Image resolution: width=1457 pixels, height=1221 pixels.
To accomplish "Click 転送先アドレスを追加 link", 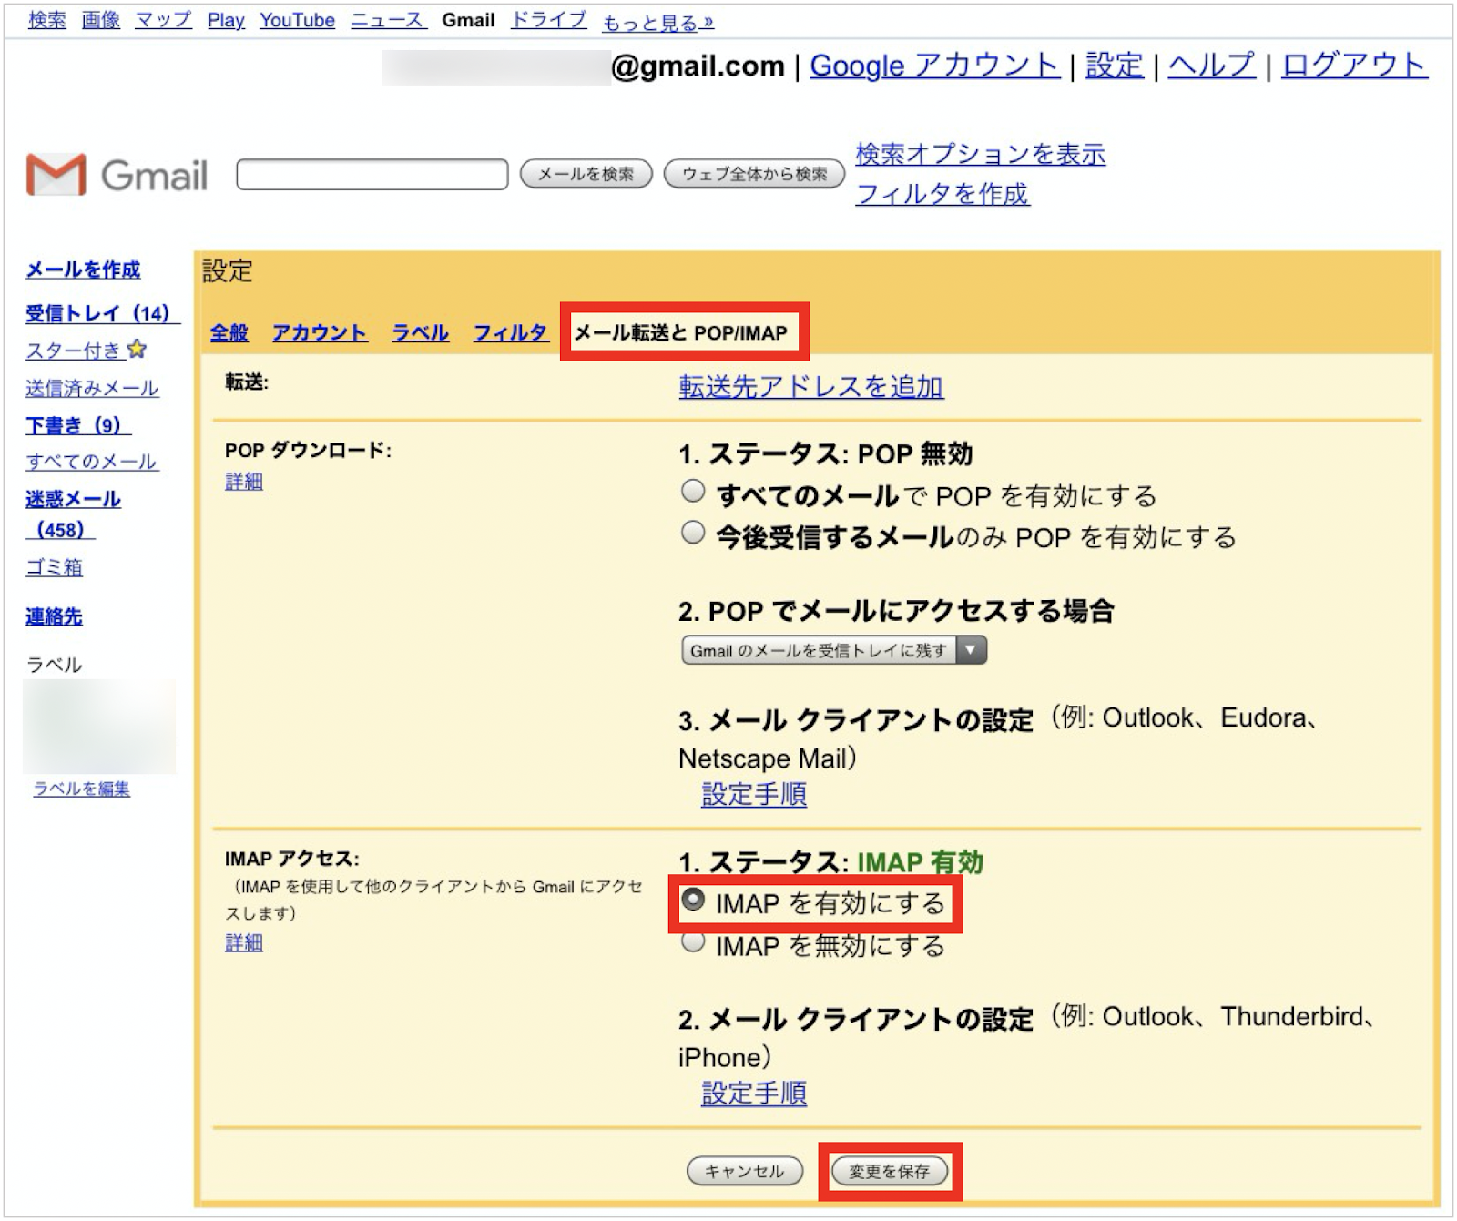I will [x=811, y=387].
